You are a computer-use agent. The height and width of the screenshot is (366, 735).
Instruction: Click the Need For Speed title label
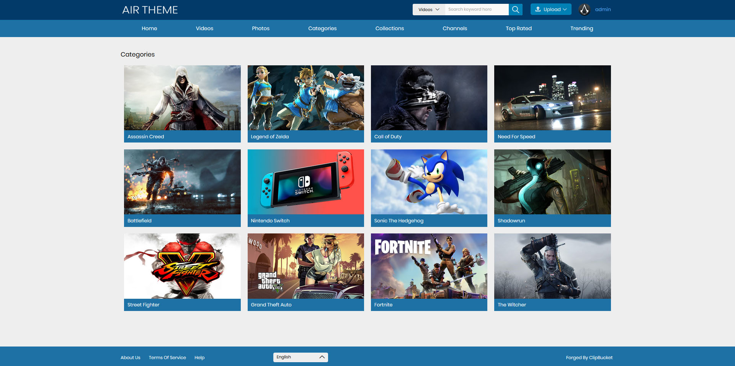[x=516, y=137]
